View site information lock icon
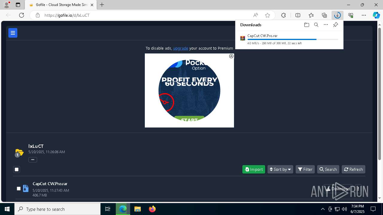This screenshot has height=215, width=383. point(37,15)
